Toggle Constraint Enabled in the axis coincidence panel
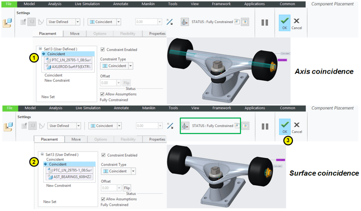The height and width of the screenshot is (211, 361). click(x=103, y=50)
